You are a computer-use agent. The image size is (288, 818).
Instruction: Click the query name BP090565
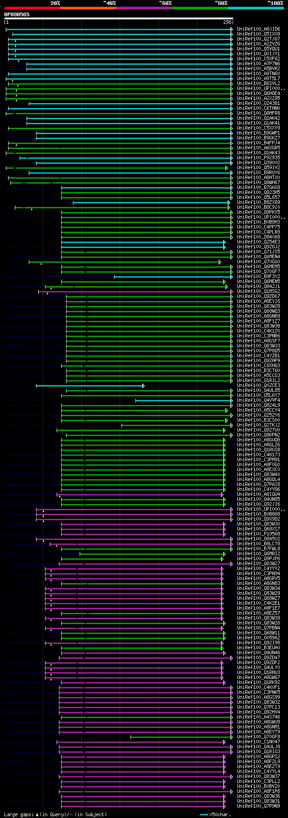(x=17, y=14)
